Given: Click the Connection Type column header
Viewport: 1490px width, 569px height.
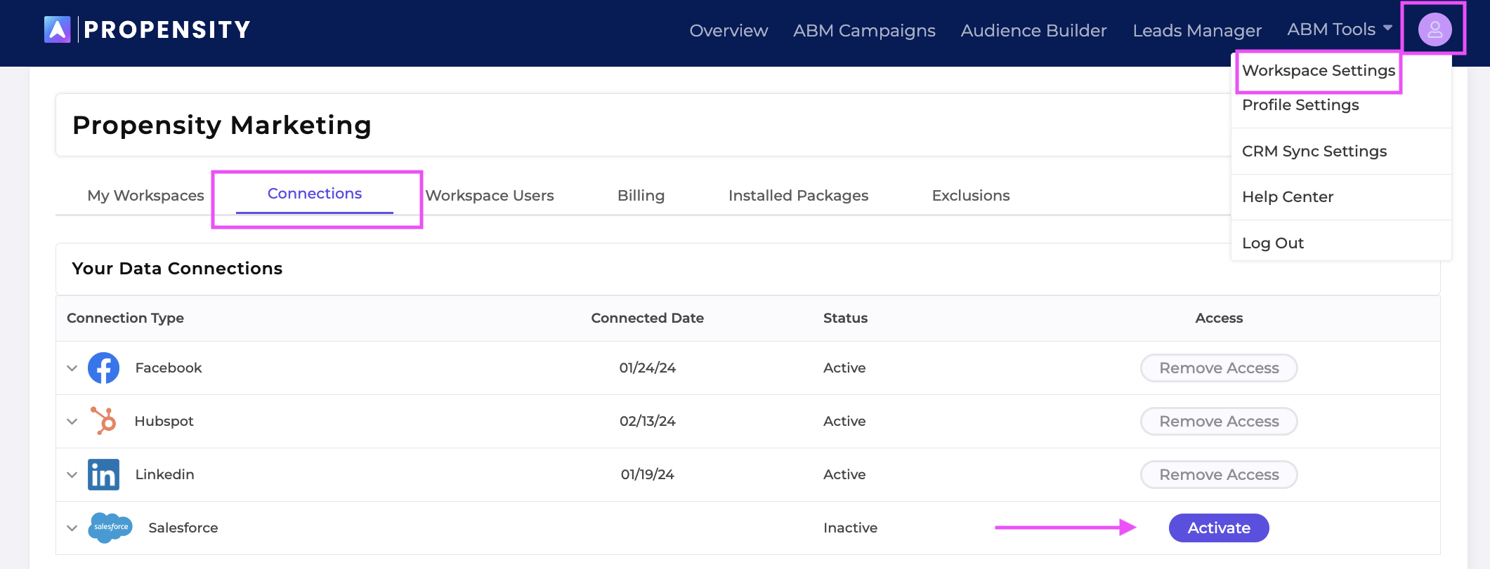Looking at the screenshot, I should tap(125, 318).
